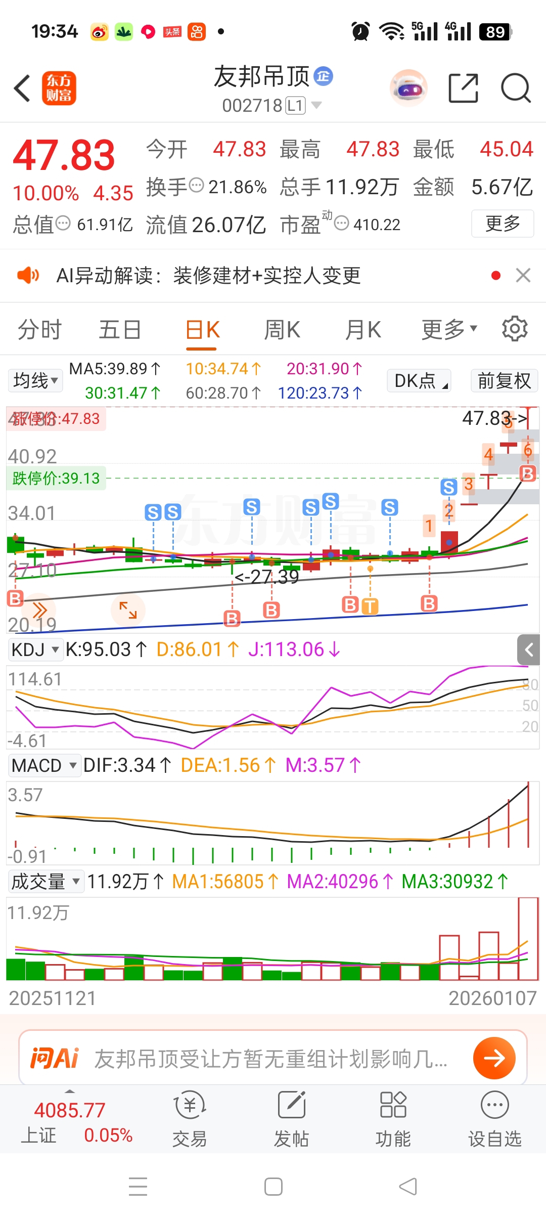
Task: Open the MACD indicator dropdown
Action: pos(44,765)
